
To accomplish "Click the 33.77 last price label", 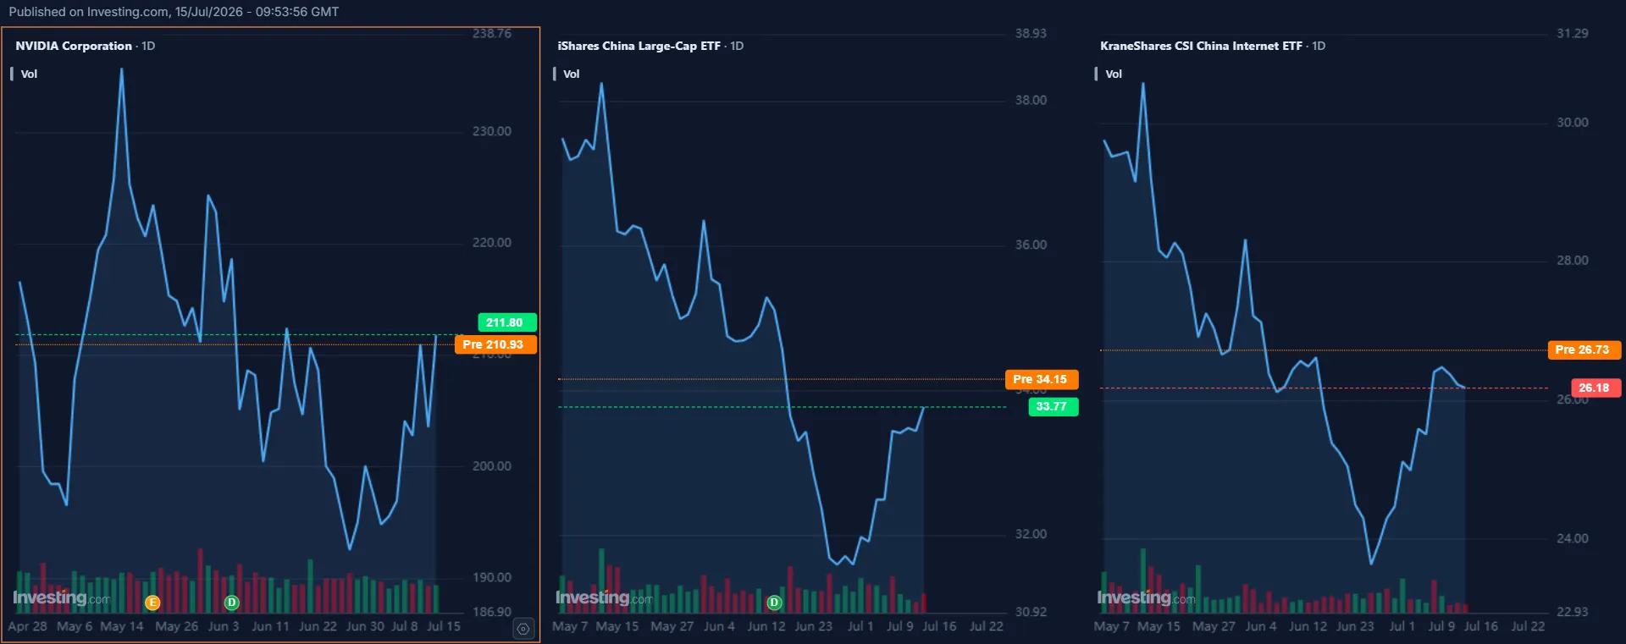I will [1053, 406].
